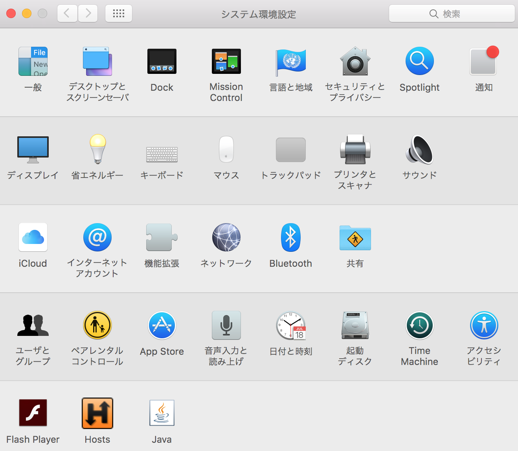The width and height of the screenshot is (518, 451).
Task: Click the show-all grid button
Action: tap(119, 14)
